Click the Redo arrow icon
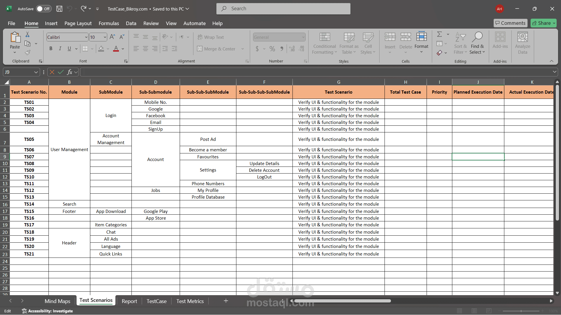Screen dimensions: 561x315 tap(84, 9)
